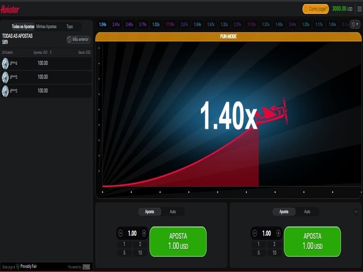
Task: Increase right bet amount with plus icon
Action: pyautogui.click(x=278, y=233)
